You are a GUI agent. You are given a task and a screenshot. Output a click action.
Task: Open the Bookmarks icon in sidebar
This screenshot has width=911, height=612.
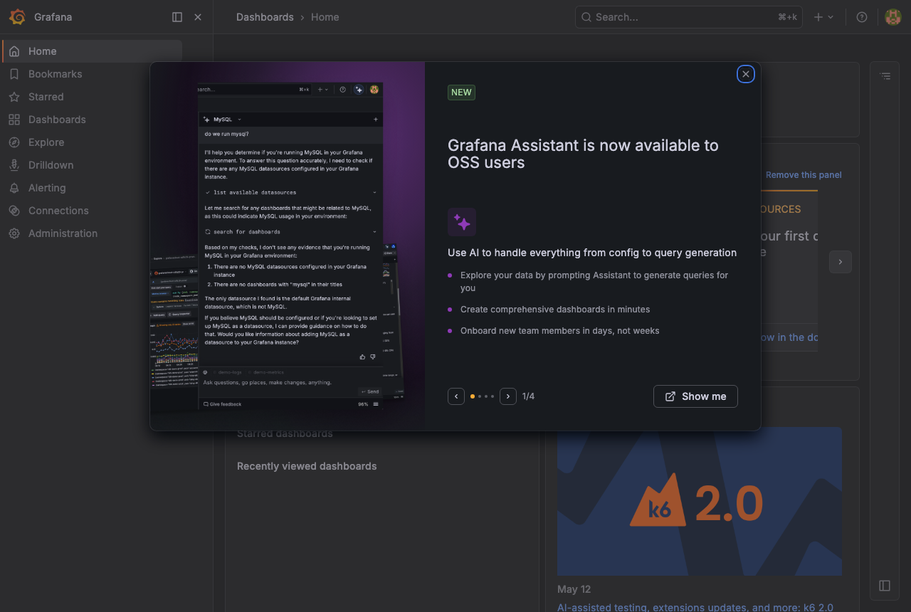pos(14,74)
